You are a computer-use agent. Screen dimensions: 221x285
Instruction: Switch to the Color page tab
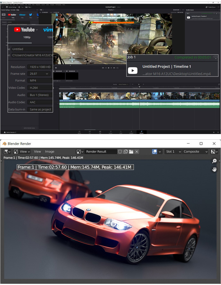click(121, 132)
